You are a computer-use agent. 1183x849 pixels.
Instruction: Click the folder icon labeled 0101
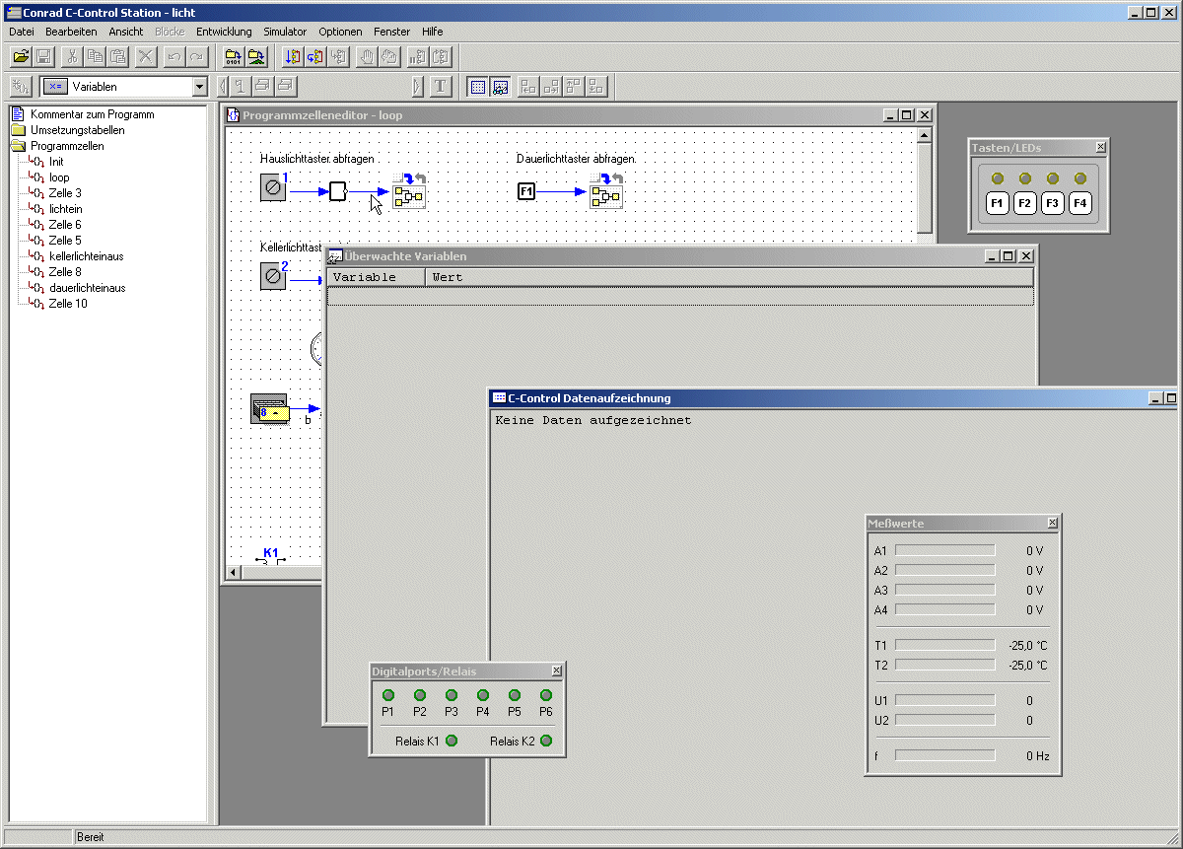pyautogui.click(x=233, y=56)
